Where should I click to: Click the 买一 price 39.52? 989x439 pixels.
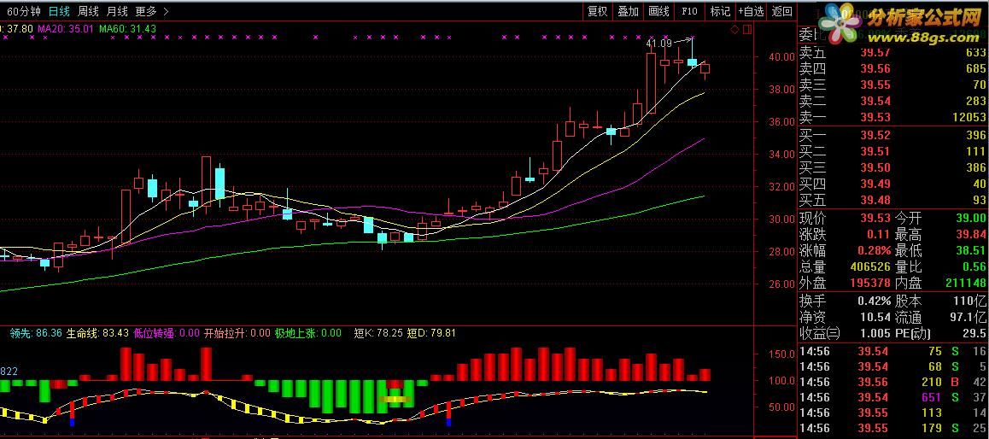click(x=877, y=135)
